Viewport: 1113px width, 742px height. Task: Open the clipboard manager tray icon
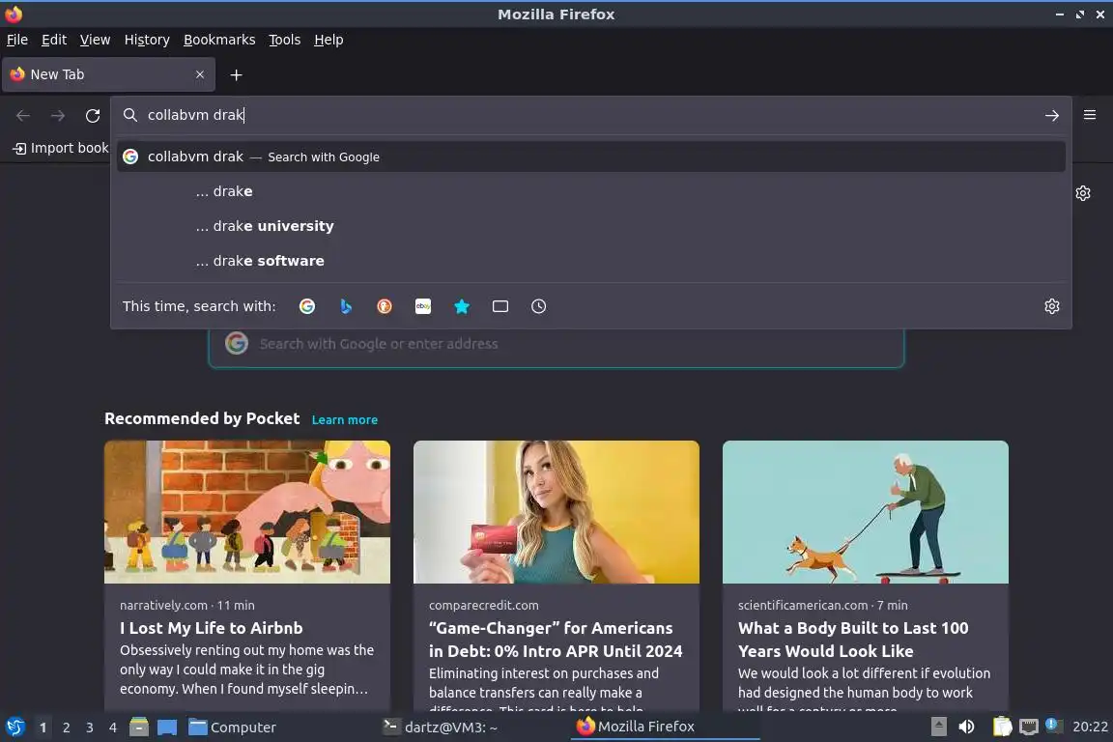click(x=1002, y=727)
